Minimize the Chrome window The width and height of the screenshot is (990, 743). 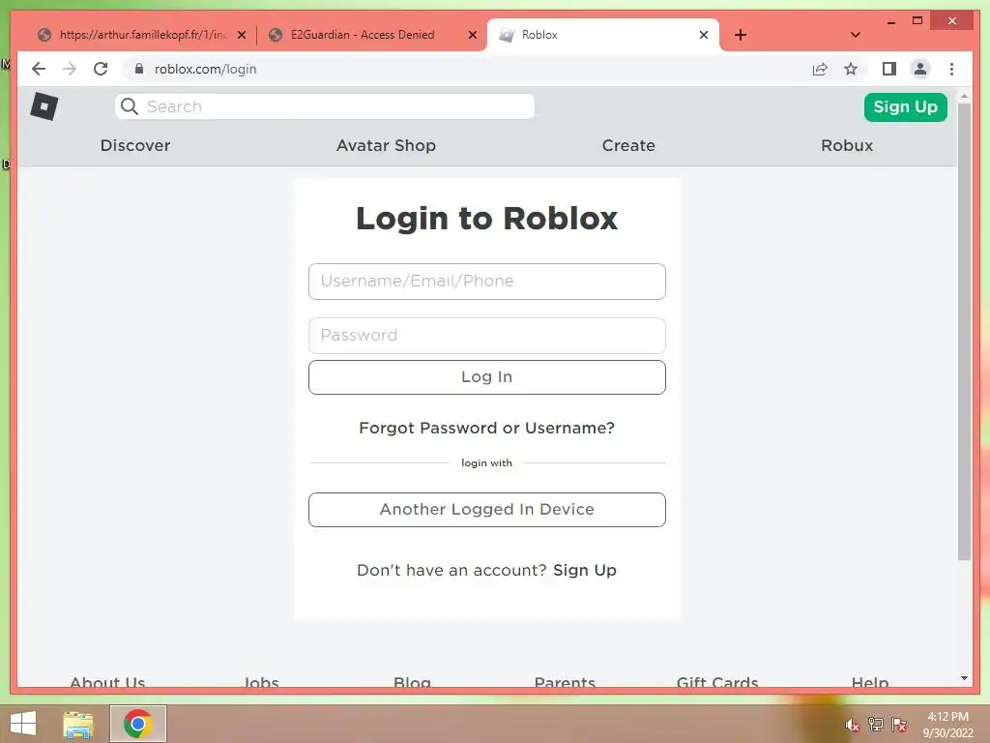pyautogui.click(x=890, y=21)
